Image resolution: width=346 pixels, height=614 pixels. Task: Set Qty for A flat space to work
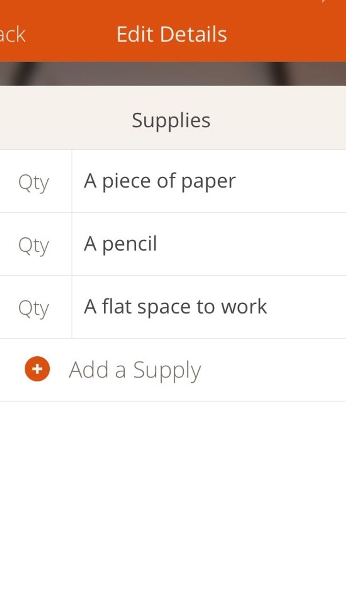tap(34, 308)
